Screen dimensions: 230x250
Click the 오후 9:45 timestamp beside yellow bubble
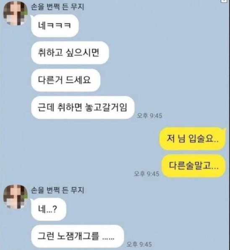point(146,174)
